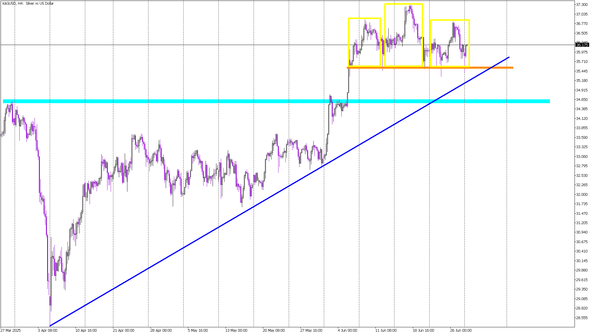
Task: Click the 30.410 price axis label
Action: (x=582, y=251)
